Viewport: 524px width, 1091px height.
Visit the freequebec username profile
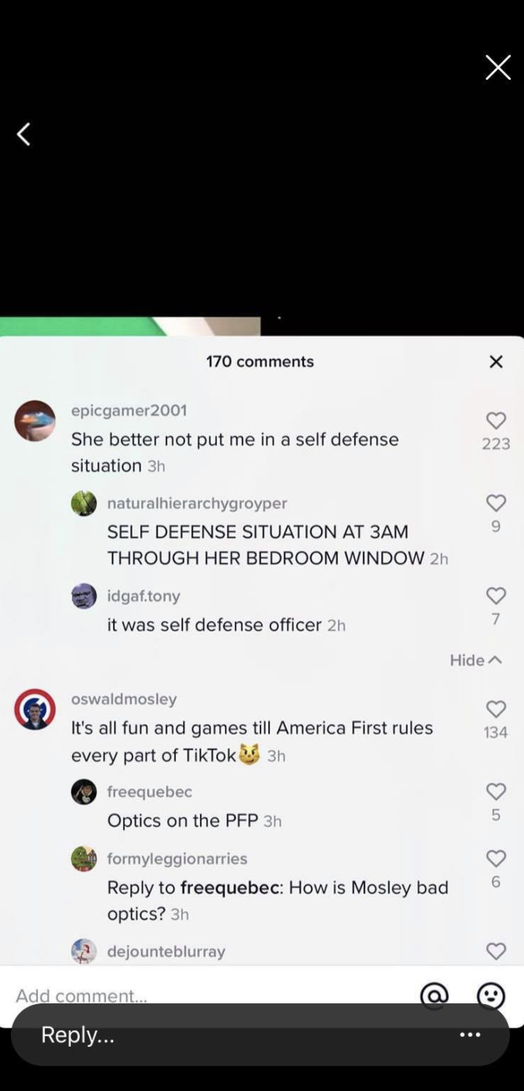click(150, 791)
